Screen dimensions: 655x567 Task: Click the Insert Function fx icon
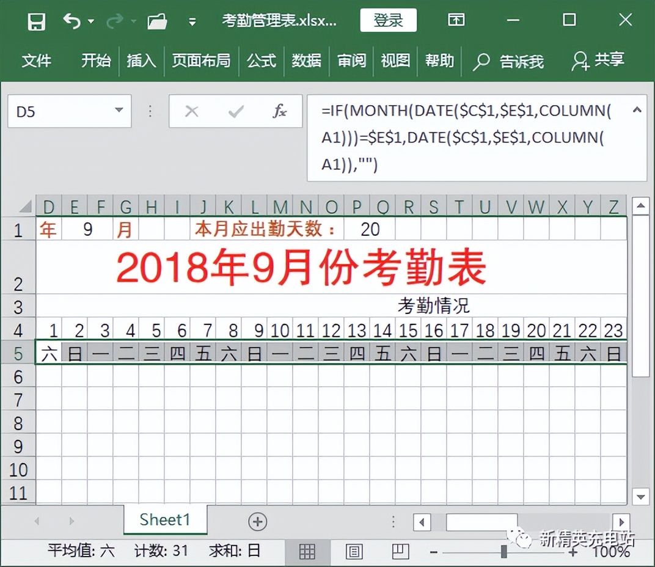point(280,111)
